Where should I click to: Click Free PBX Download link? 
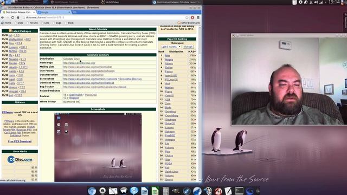[20, 141]
